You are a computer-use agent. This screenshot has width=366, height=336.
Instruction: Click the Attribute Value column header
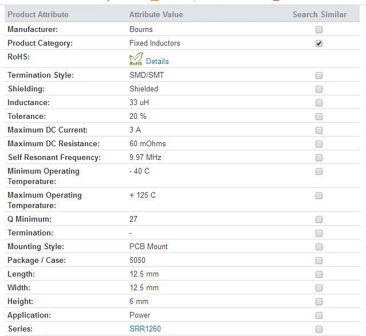(x=156, y=14)
